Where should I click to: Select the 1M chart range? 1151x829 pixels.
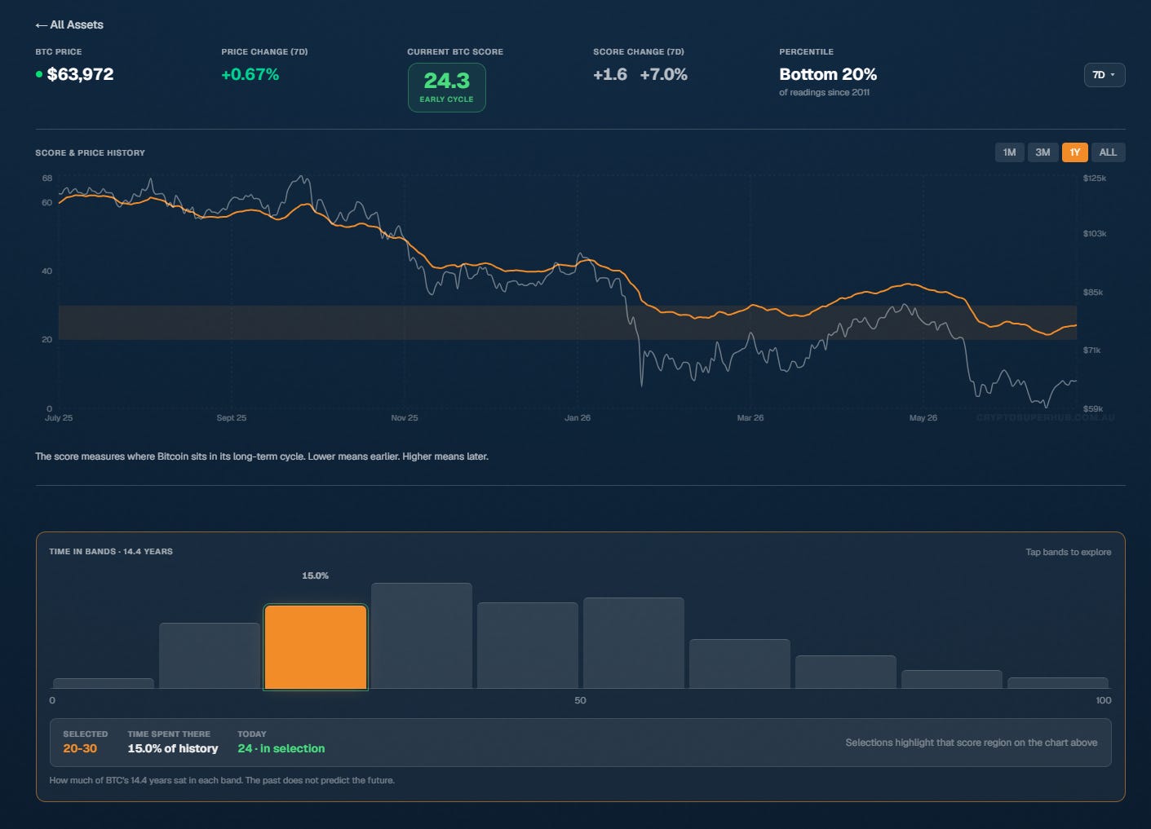pyautogui.click(x=1009, y=152)
